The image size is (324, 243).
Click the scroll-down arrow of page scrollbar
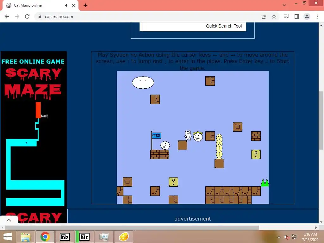click(x=321, y=222)
